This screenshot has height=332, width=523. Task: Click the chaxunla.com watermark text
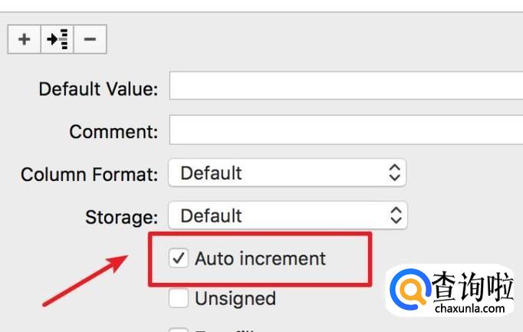point(469,309)
